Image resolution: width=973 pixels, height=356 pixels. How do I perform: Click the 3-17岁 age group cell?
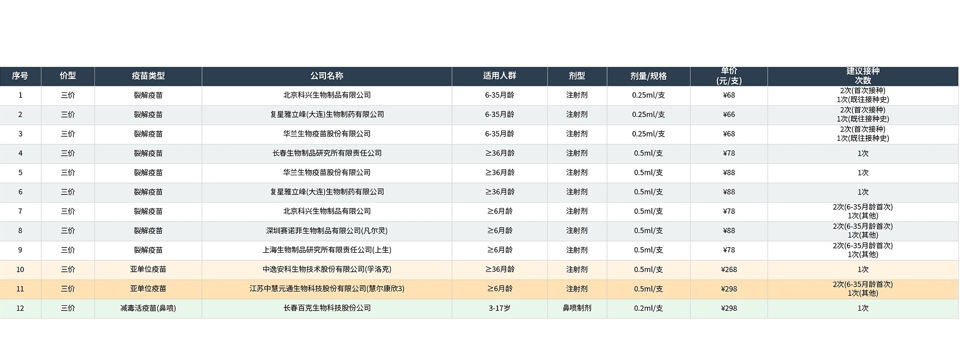click(500, 308)
